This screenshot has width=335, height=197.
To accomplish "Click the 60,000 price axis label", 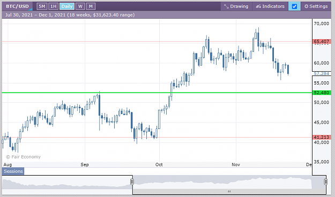I will (321, 63).
